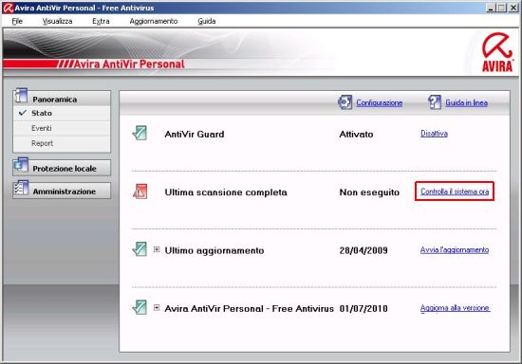Open the Amministrazione section

(x=62, y=191)
